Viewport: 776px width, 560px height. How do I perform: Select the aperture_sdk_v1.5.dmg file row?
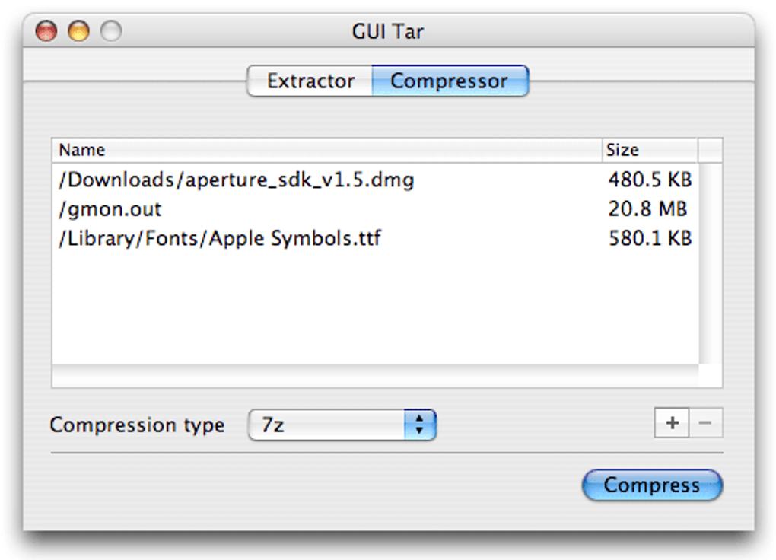coord(237,180)
